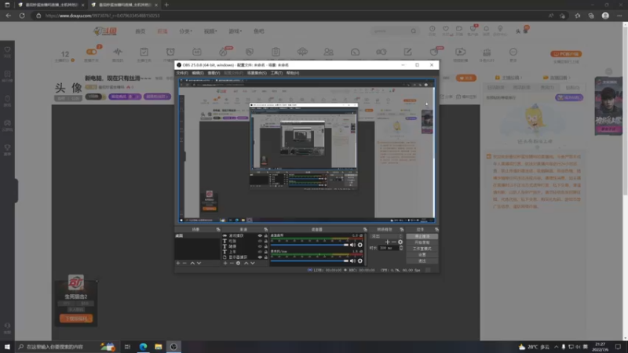This screenshot has width=628, height=353.
Task: Open the 视频 dropdown in Douyu navbar
Action: [210, 31]
